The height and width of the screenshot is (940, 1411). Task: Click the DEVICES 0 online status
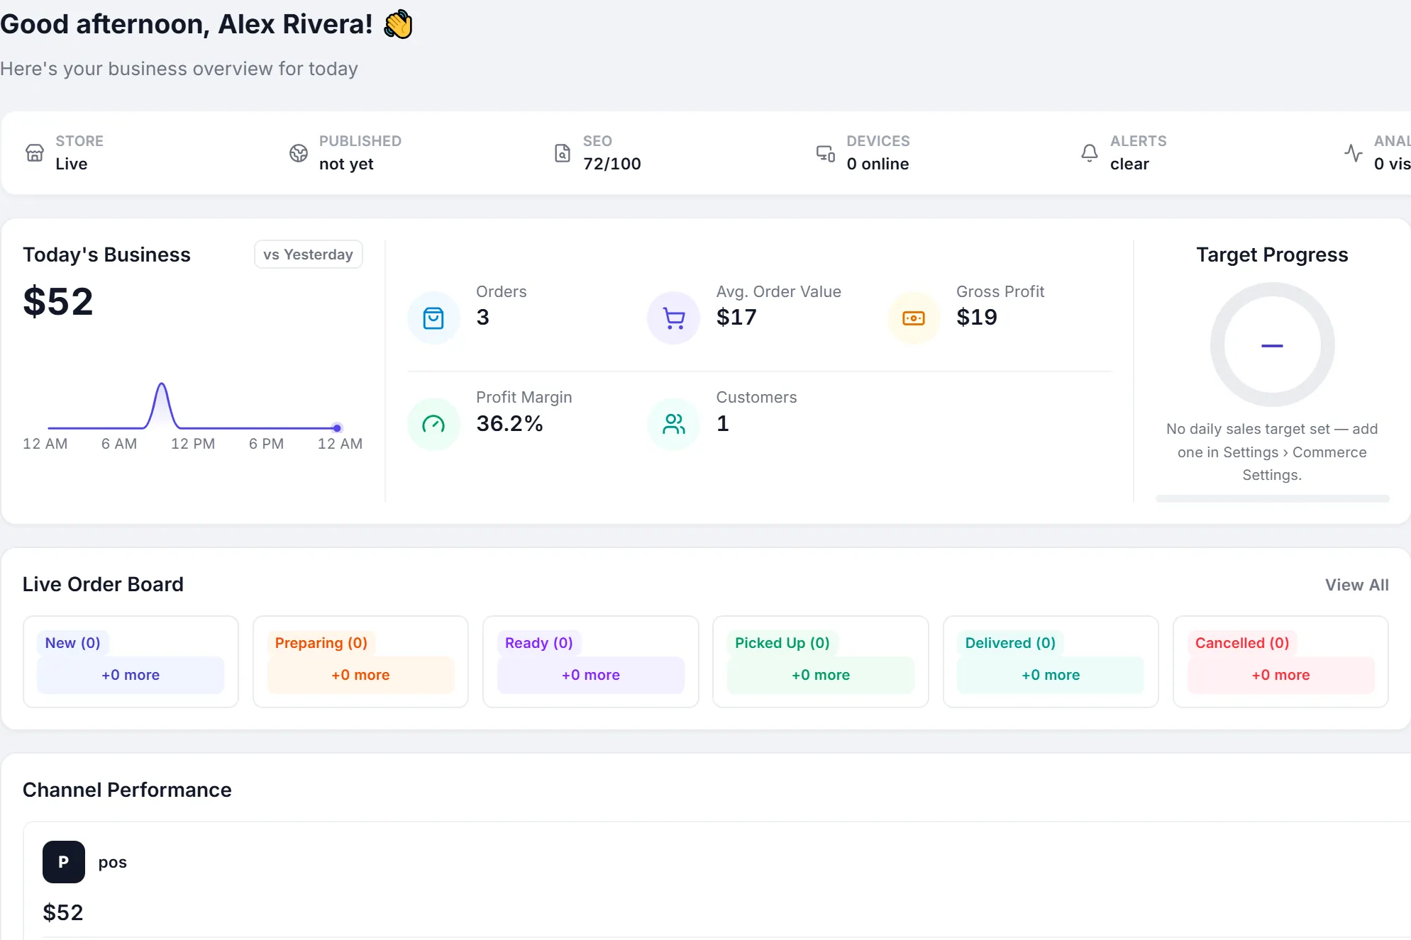tap(878, 164)
